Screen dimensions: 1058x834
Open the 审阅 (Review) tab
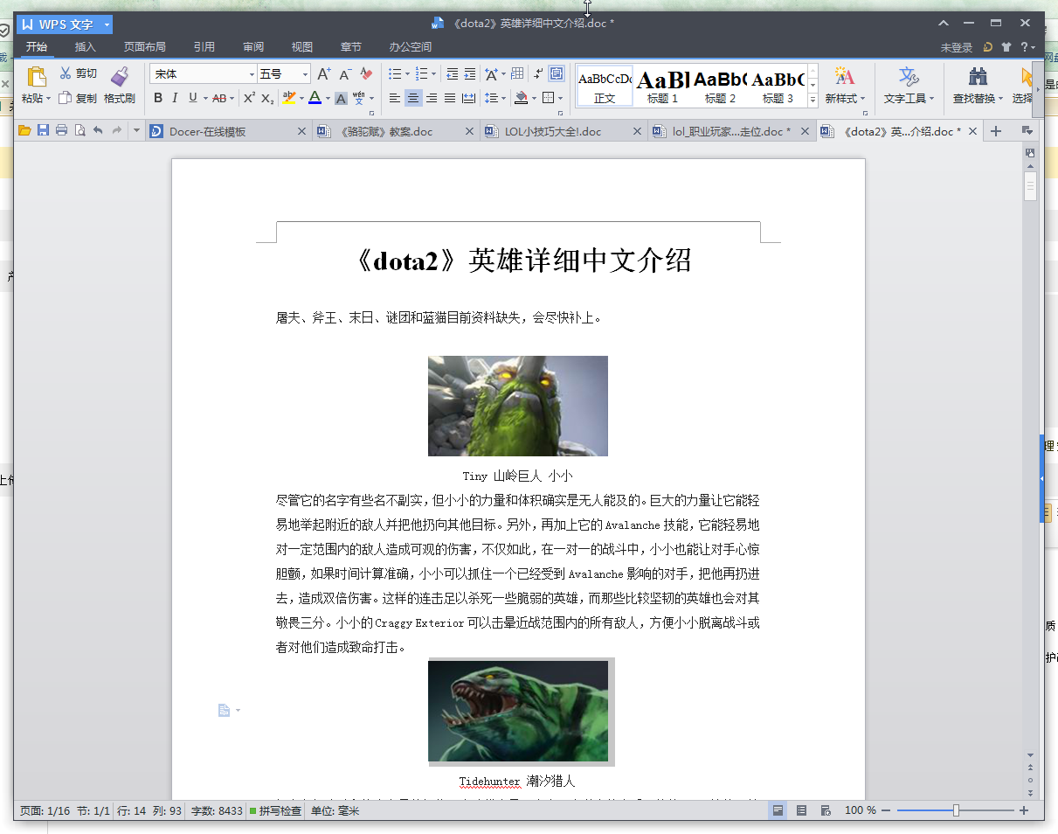coord(253,47)
